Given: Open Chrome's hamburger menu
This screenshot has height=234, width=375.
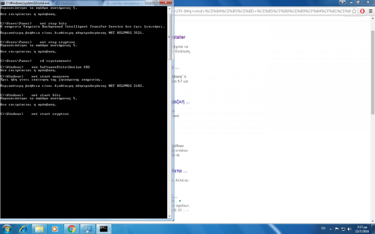Looking at the screenshot, I should click(x=370, y=11).
